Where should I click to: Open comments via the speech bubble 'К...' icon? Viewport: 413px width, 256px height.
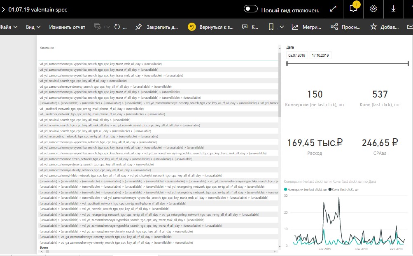click(245, 27)
